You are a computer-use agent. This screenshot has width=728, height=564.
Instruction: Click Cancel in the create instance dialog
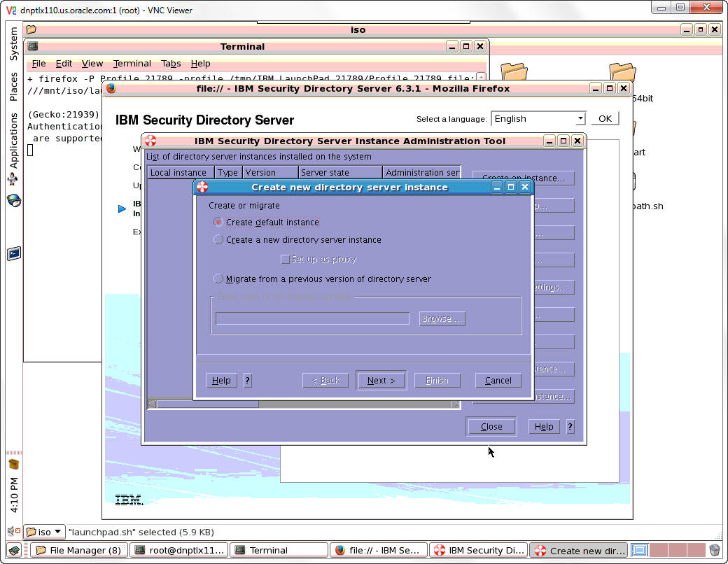pos(498,380)
